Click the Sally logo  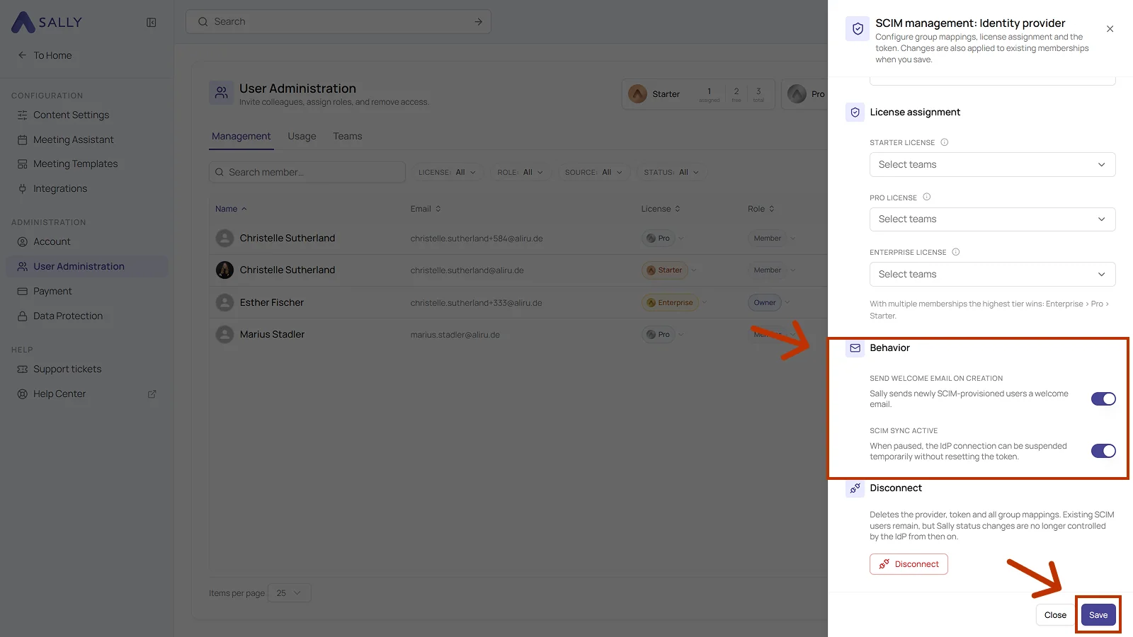click(x=47, y=22)
